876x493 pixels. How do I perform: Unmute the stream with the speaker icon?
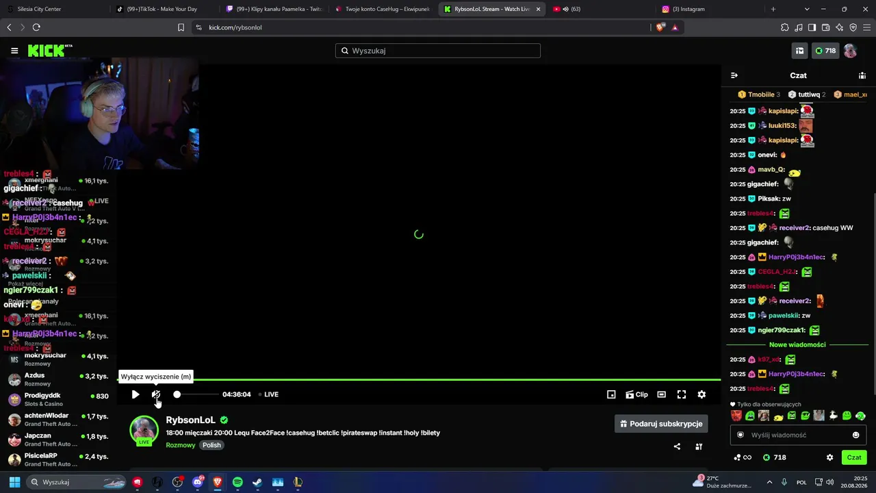click(x=156, y=394)
